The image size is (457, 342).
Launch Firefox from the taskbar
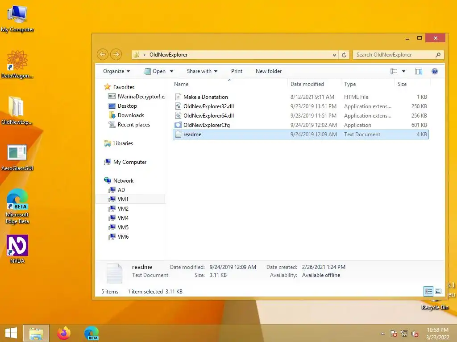click(63, 333)
